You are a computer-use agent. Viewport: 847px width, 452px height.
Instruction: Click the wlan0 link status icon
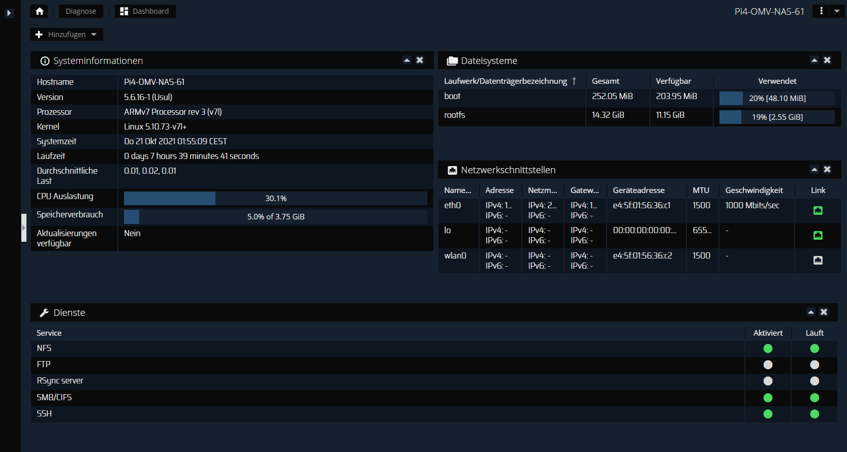[x=818, y=261]
